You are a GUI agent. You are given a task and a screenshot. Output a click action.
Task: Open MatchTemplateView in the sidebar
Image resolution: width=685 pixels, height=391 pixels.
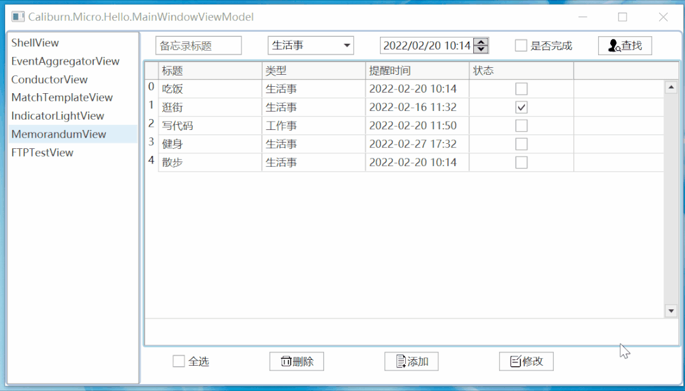[x=72, y=98]
